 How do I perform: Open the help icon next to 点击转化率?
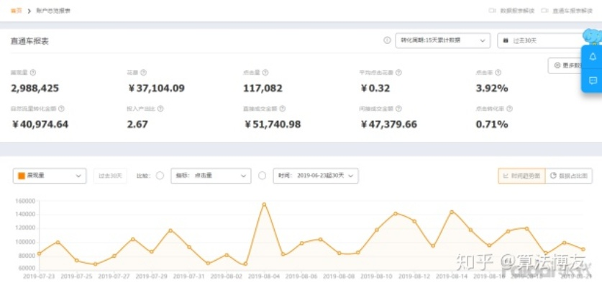(509, 109)
